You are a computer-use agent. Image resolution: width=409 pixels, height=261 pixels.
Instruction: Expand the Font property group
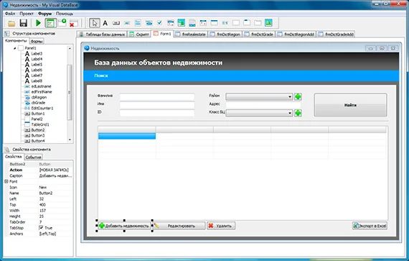(6, 181)
